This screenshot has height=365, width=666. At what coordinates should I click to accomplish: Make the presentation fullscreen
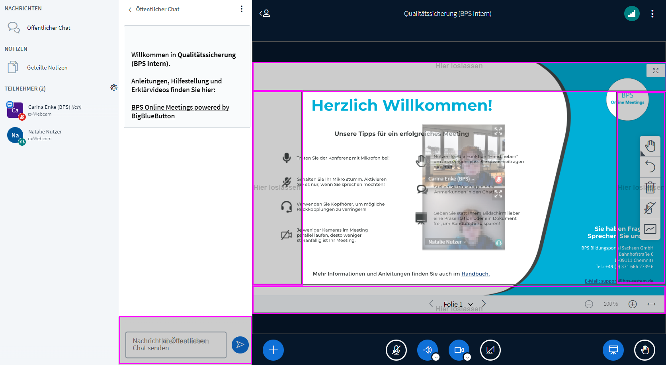pyautogui.click(x=656, y=70)
